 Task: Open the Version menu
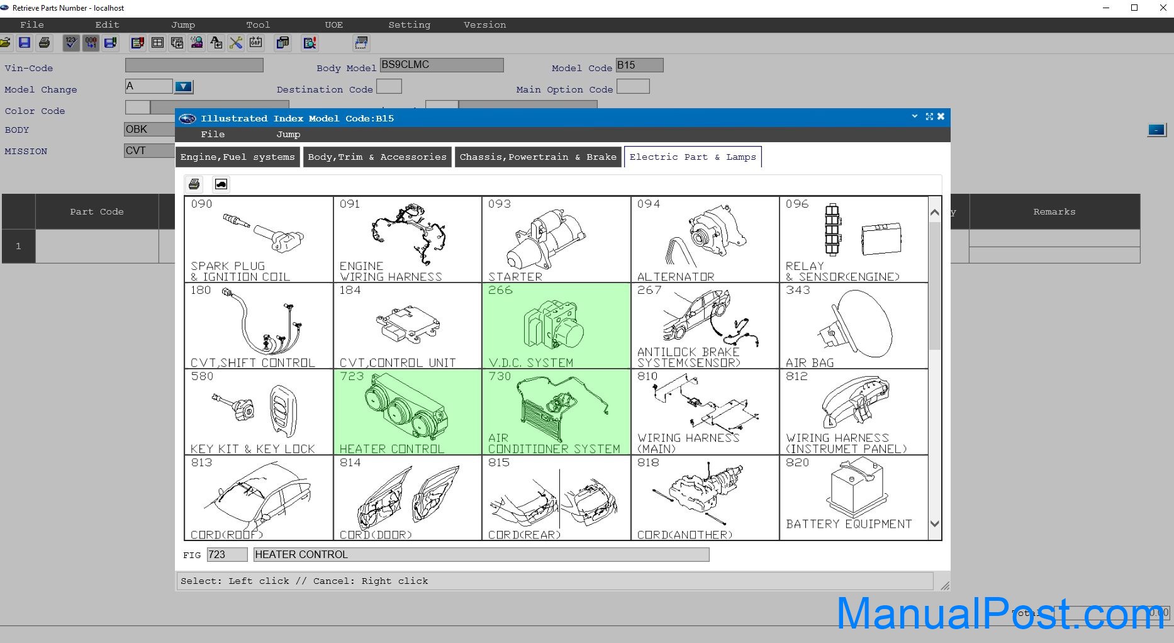coord(485,25)
